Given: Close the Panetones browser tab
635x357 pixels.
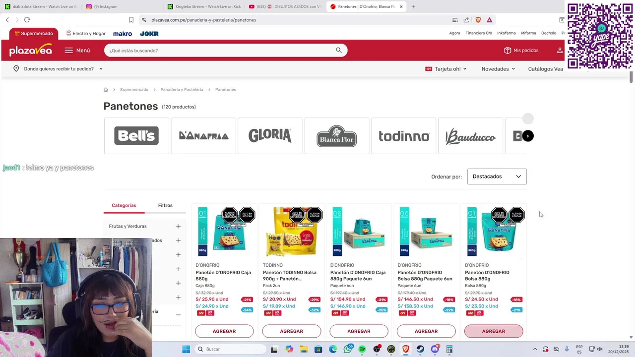Looking at the screenshot, I should pyautogui.click(x=401, y=6).
